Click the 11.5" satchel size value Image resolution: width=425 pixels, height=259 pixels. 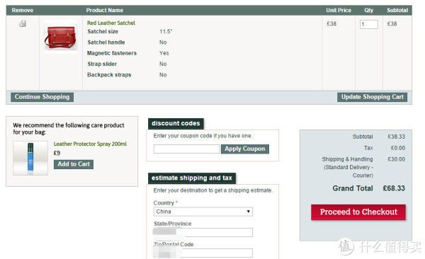(166, 31)
